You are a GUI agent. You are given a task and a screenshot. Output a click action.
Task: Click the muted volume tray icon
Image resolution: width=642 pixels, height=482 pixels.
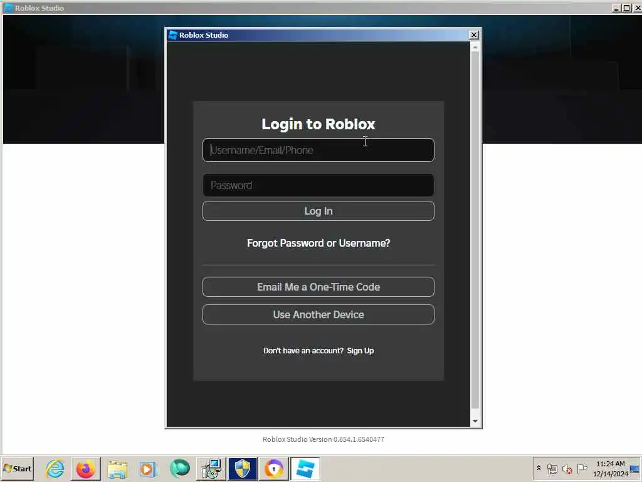coord(567,468)
